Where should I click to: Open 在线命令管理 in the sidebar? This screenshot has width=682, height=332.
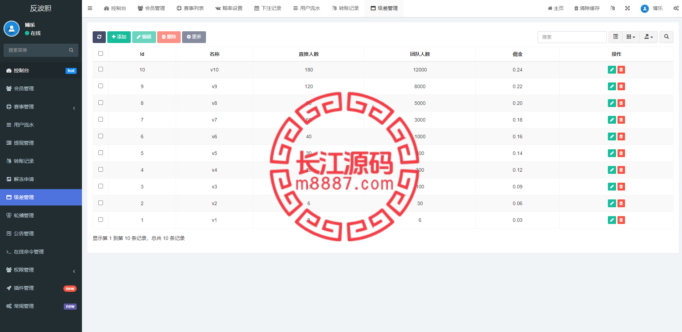click(x=41, y=252)
